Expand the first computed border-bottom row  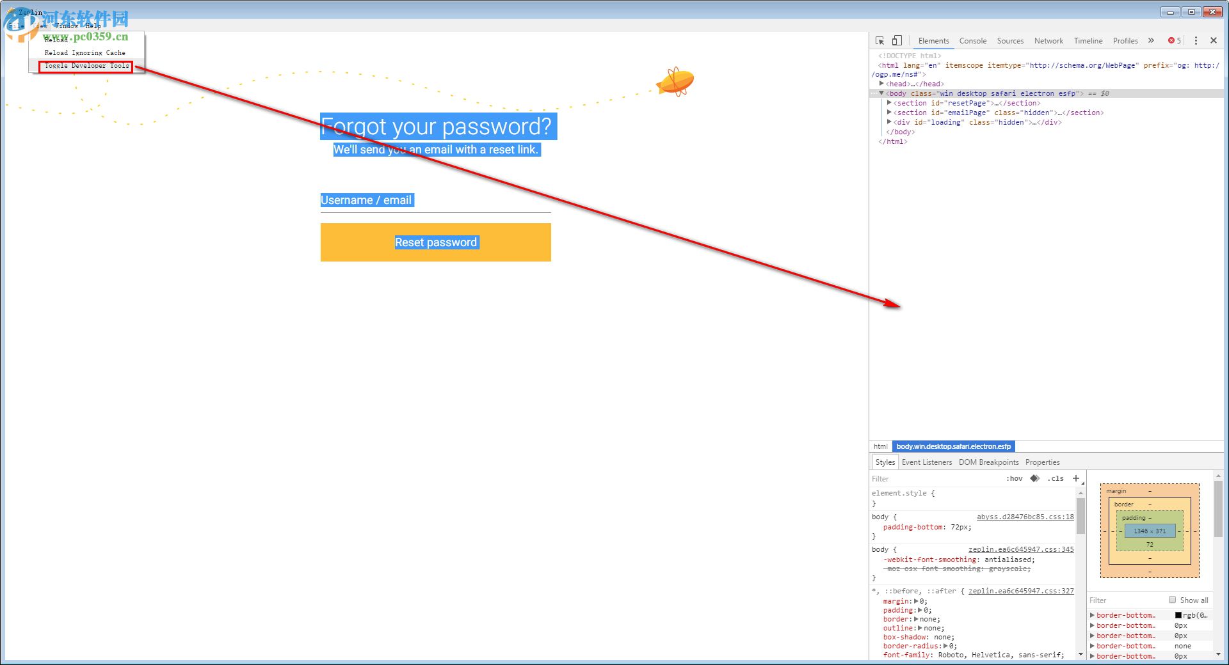1092,615
